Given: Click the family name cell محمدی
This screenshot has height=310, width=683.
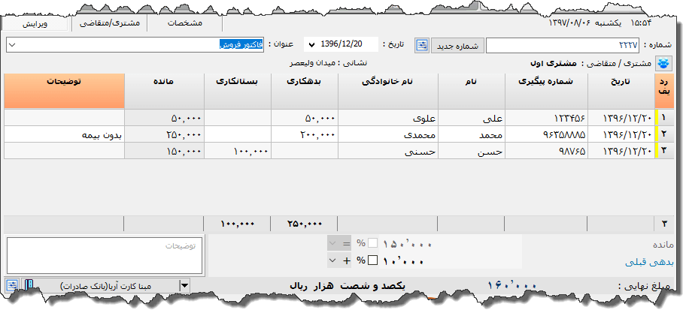Looking at the screenshot, I should [x=388, y=134].
